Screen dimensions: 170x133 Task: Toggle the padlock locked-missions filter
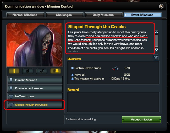[x=28, y=71]
